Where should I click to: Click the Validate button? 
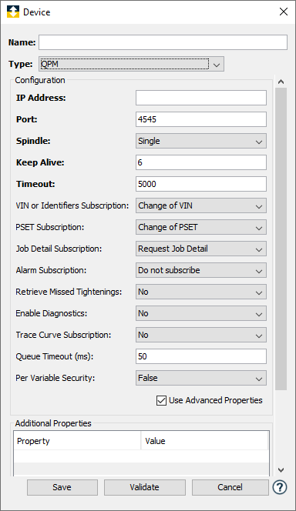pos(145,487)
